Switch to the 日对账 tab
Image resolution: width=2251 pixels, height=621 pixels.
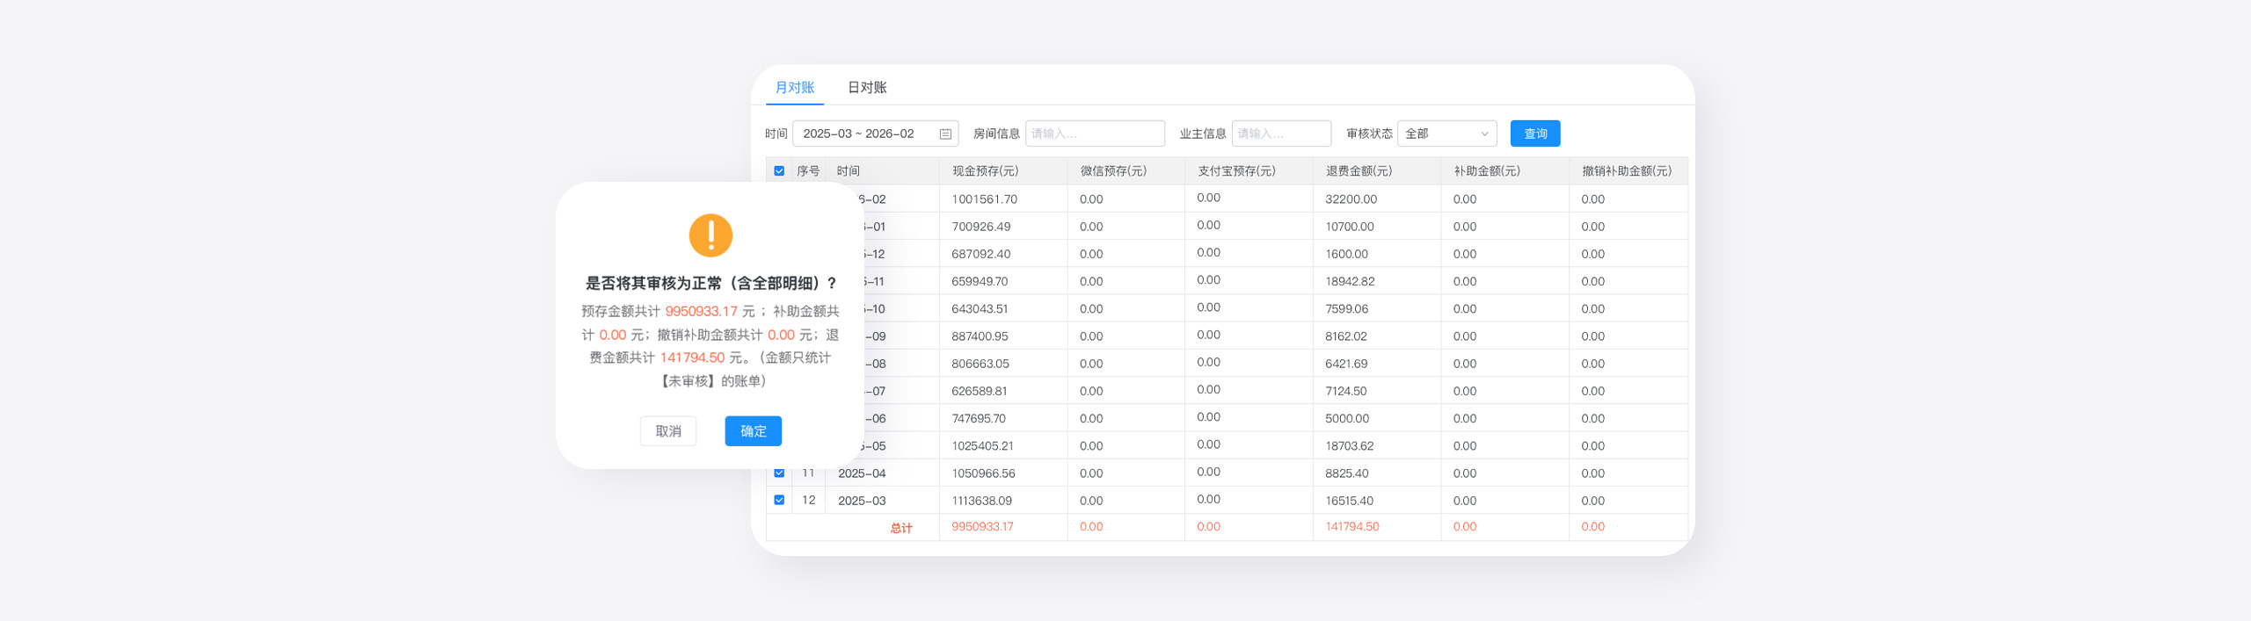point(866,88)
